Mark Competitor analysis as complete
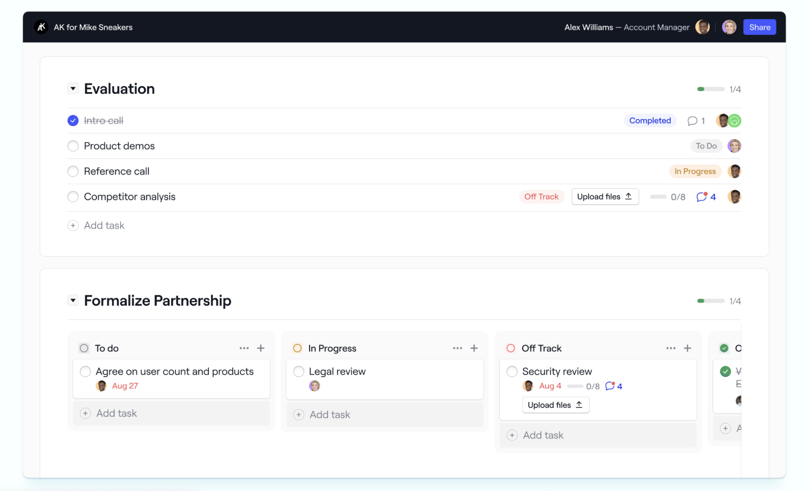The height and width of the screenshot is (491, 811). (x=73, y=197)
